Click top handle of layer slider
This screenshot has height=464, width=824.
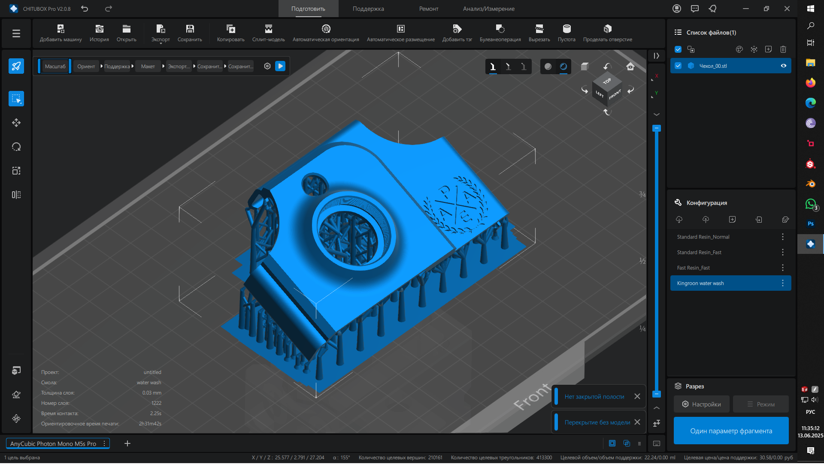[656, 129]
